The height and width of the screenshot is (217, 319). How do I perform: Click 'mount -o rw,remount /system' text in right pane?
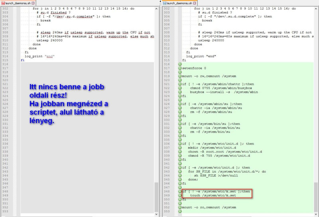209,76
